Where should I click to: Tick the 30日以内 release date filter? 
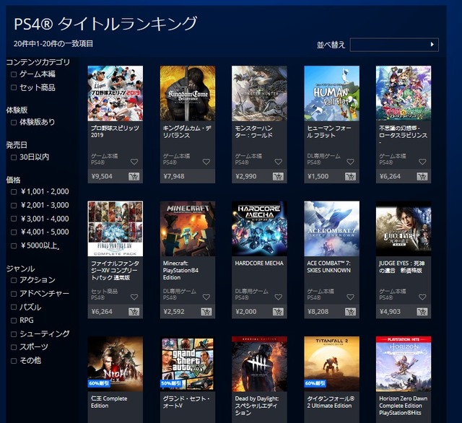(x=14, y=157)
